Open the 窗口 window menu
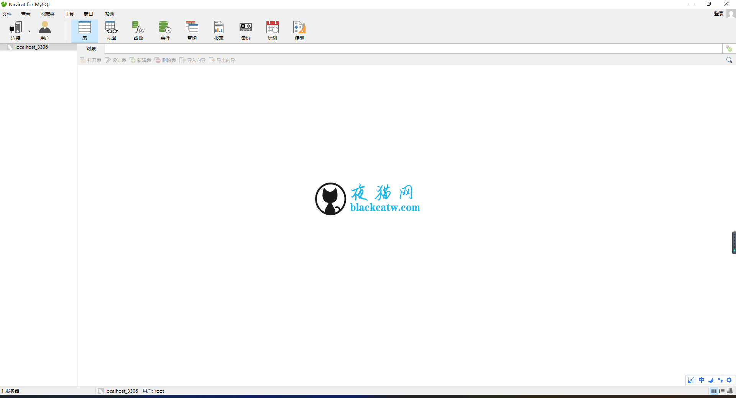The width and height of the screenshot is (736, 398). click(x=89, y=14)
